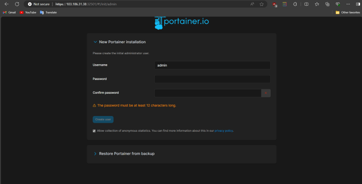Open the YouTube bookmark
This screenshot has width=362, height=184.
click(x=28, y=12)
